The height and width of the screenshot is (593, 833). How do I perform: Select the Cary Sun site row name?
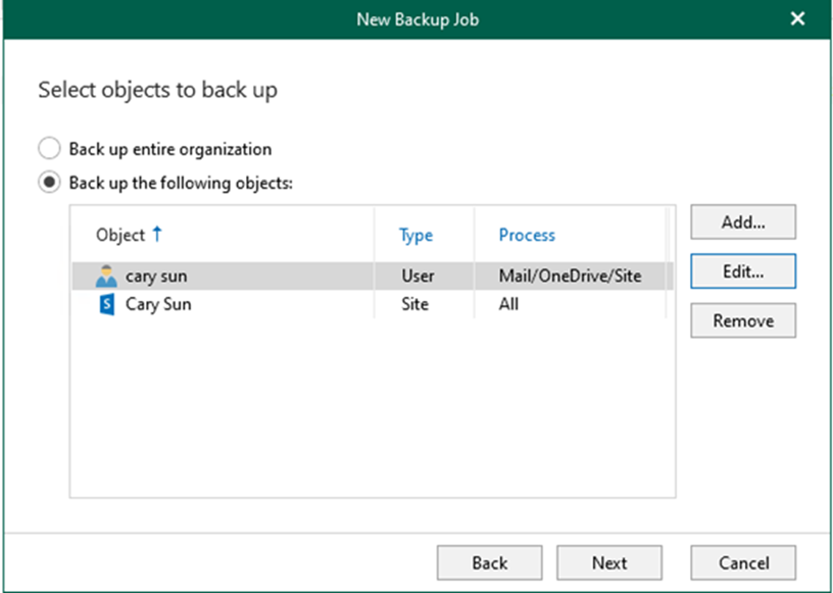159,304
